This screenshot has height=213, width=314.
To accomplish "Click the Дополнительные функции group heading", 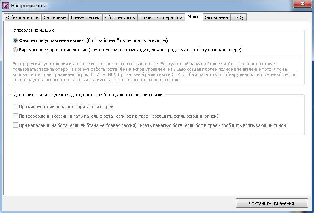I will coord(88,95).
